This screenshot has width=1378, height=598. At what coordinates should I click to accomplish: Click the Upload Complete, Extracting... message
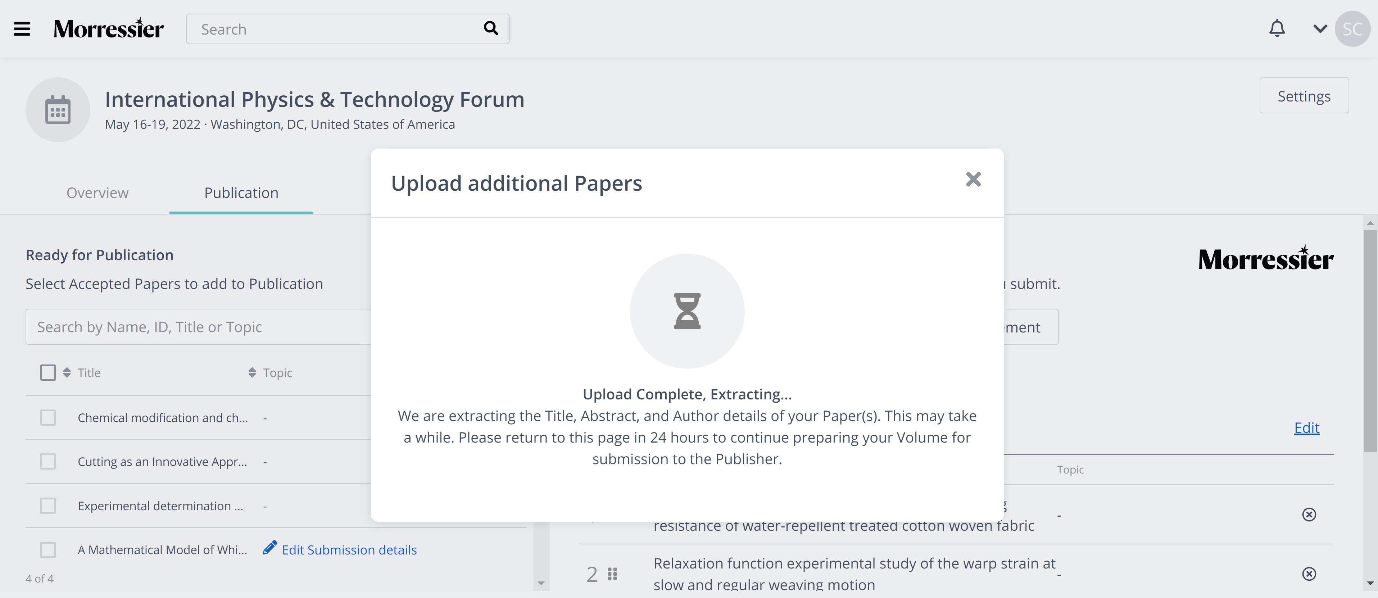click(x=687, y=394)
